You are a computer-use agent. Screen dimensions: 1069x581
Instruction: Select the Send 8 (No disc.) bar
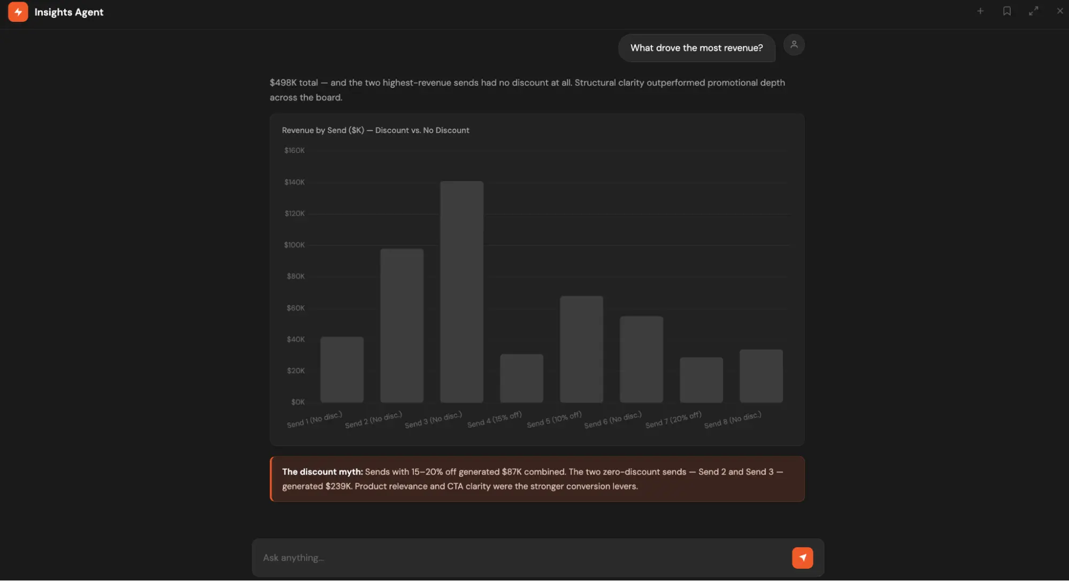point(761,376)
